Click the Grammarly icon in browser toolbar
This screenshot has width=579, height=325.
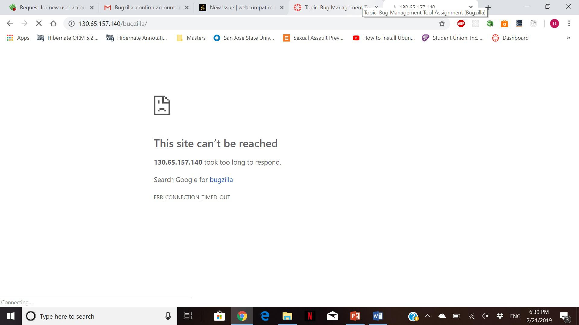pos(476,23)
